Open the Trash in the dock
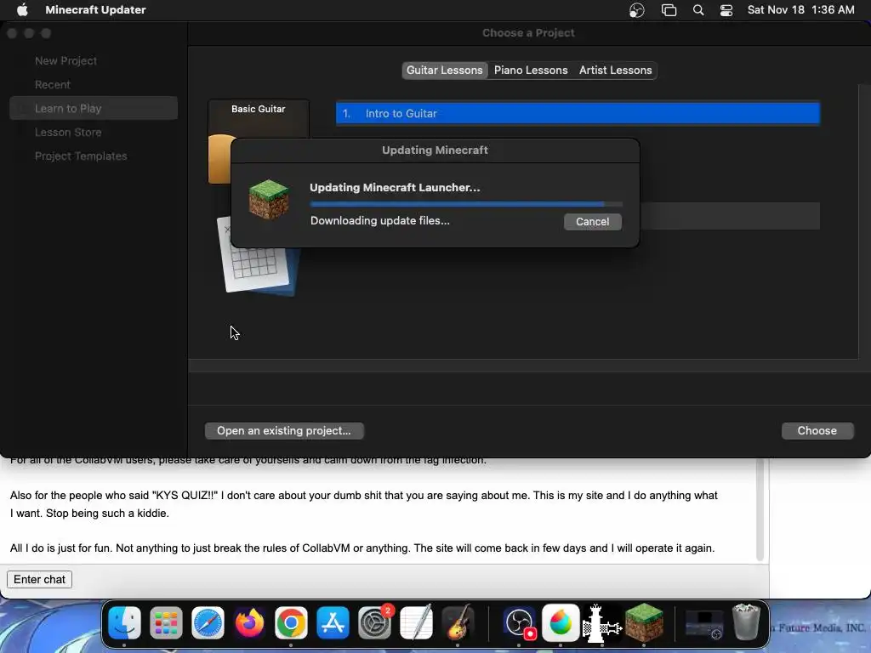871x653 pixels. 746,622
